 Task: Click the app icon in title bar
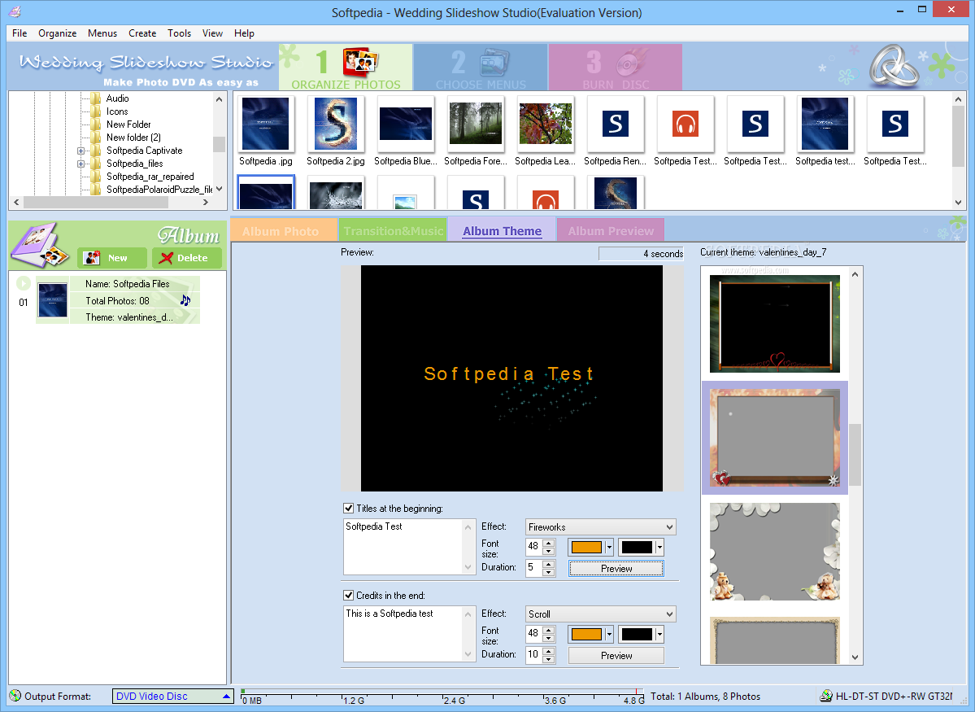(15, 12)
